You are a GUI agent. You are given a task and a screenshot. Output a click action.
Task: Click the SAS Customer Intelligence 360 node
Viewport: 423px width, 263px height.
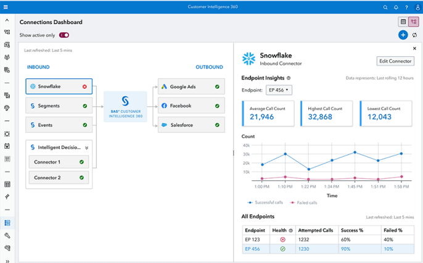(125, 106)
